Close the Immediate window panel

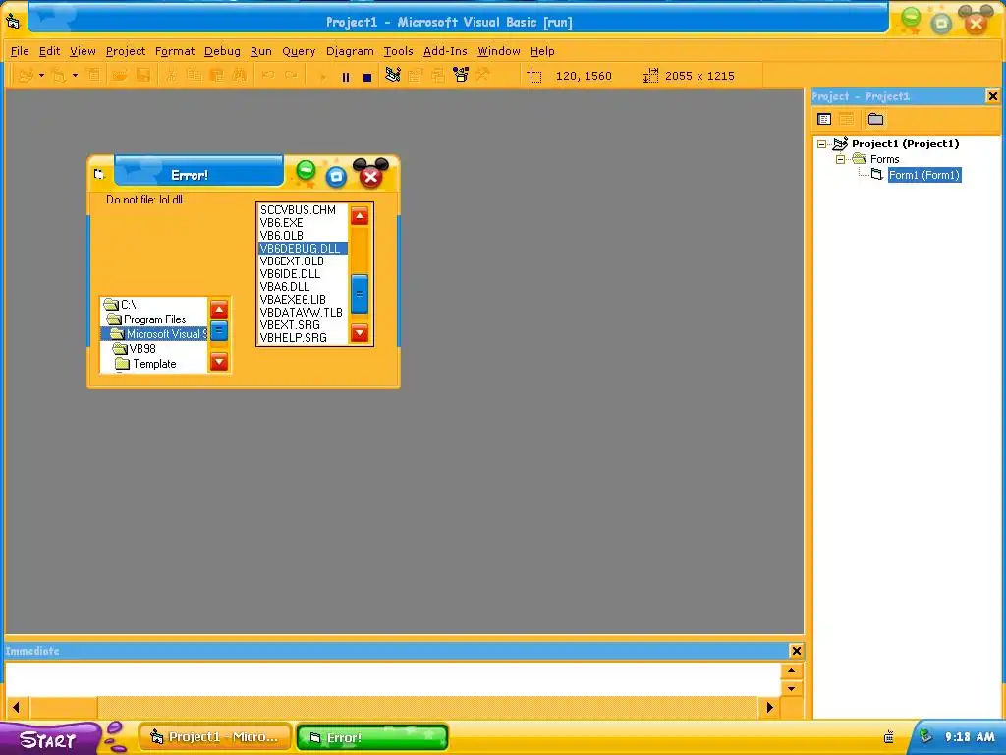pyautogui.click(x=796, y=651)
